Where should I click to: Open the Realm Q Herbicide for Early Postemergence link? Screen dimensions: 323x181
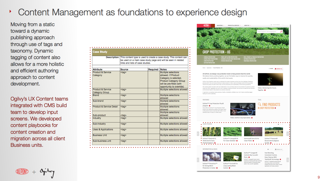click(209, 141)
